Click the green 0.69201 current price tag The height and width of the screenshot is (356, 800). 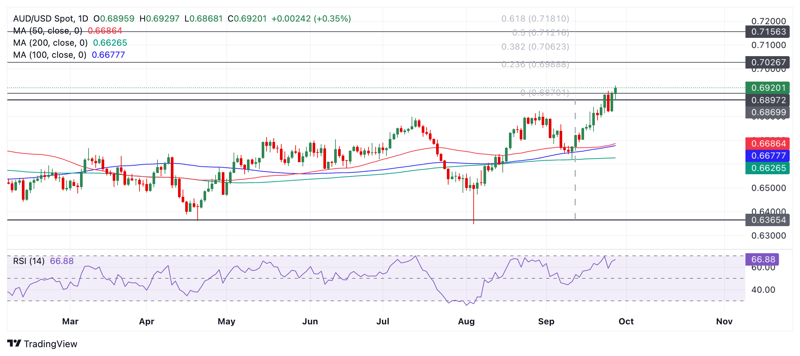pos(767,88)
